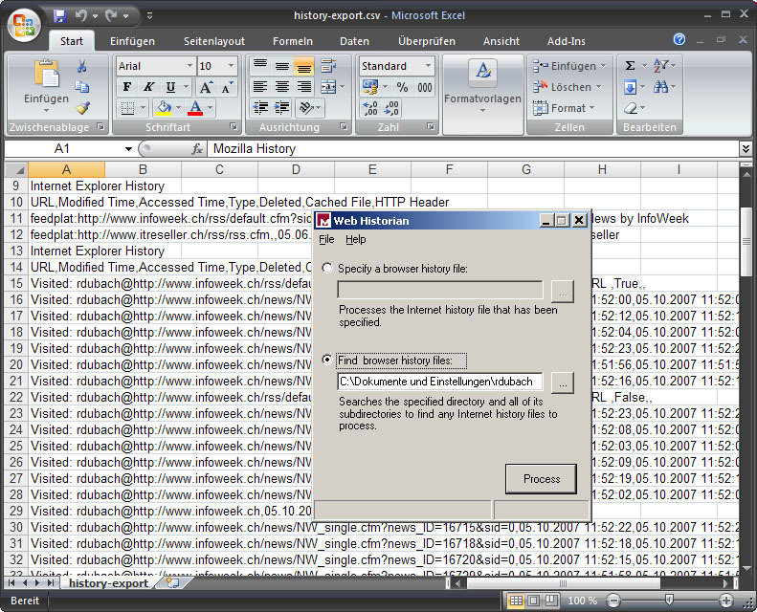Open find and select binoculars icon

point(660,87)
